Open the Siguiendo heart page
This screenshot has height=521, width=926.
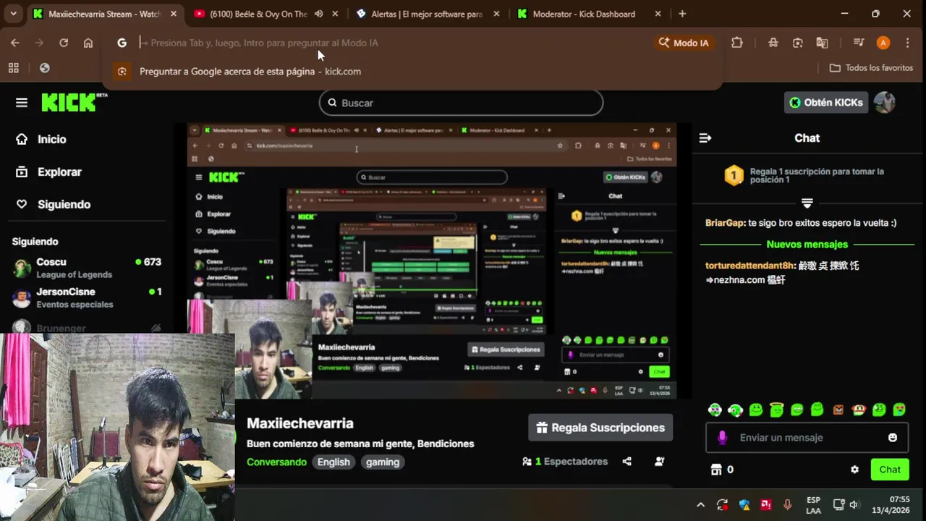click(53, 204)
